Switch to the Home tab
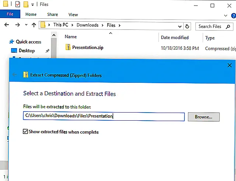 click(x=31, y=14)
